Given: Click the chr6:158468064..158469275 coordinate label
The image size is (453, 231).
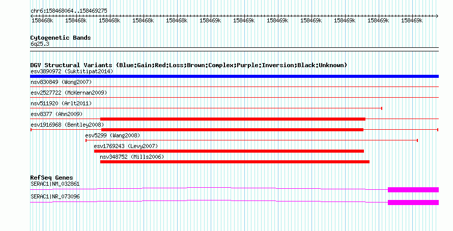Looking at the screenshot, I should 69,11.
